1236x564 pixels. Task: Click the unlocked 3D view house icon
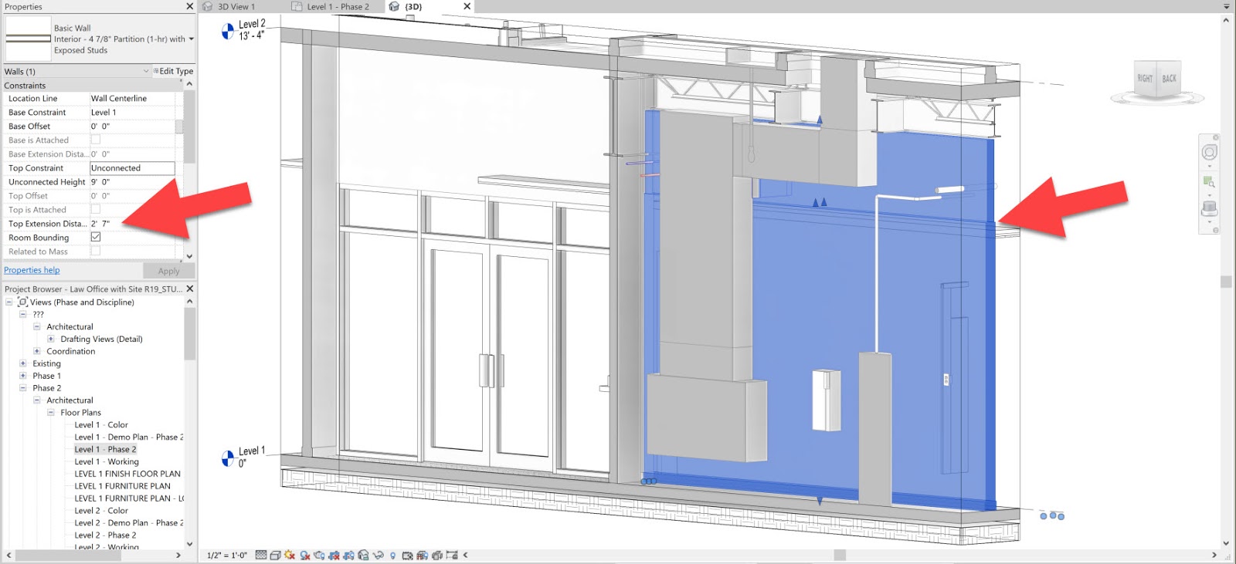point(363,555)
